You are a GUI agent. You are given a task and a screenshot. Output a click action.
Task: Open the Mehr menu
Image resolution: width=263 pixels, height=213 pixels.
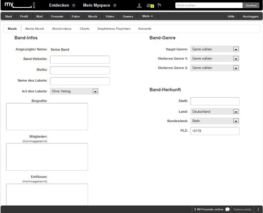[148, 16]
